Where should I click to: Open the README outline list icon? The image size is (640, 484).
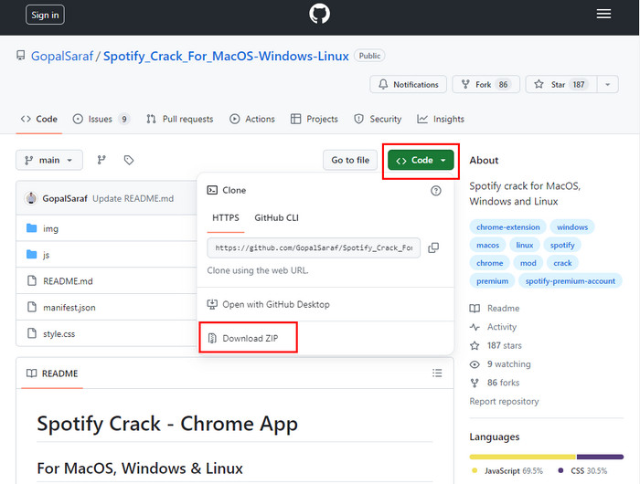pos(437,374)
